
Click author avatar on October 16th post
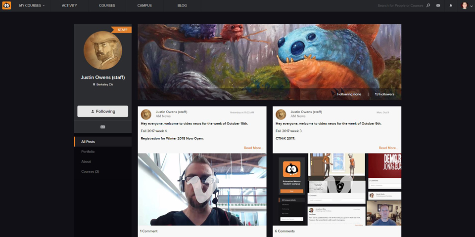click(x=146, y=114)
